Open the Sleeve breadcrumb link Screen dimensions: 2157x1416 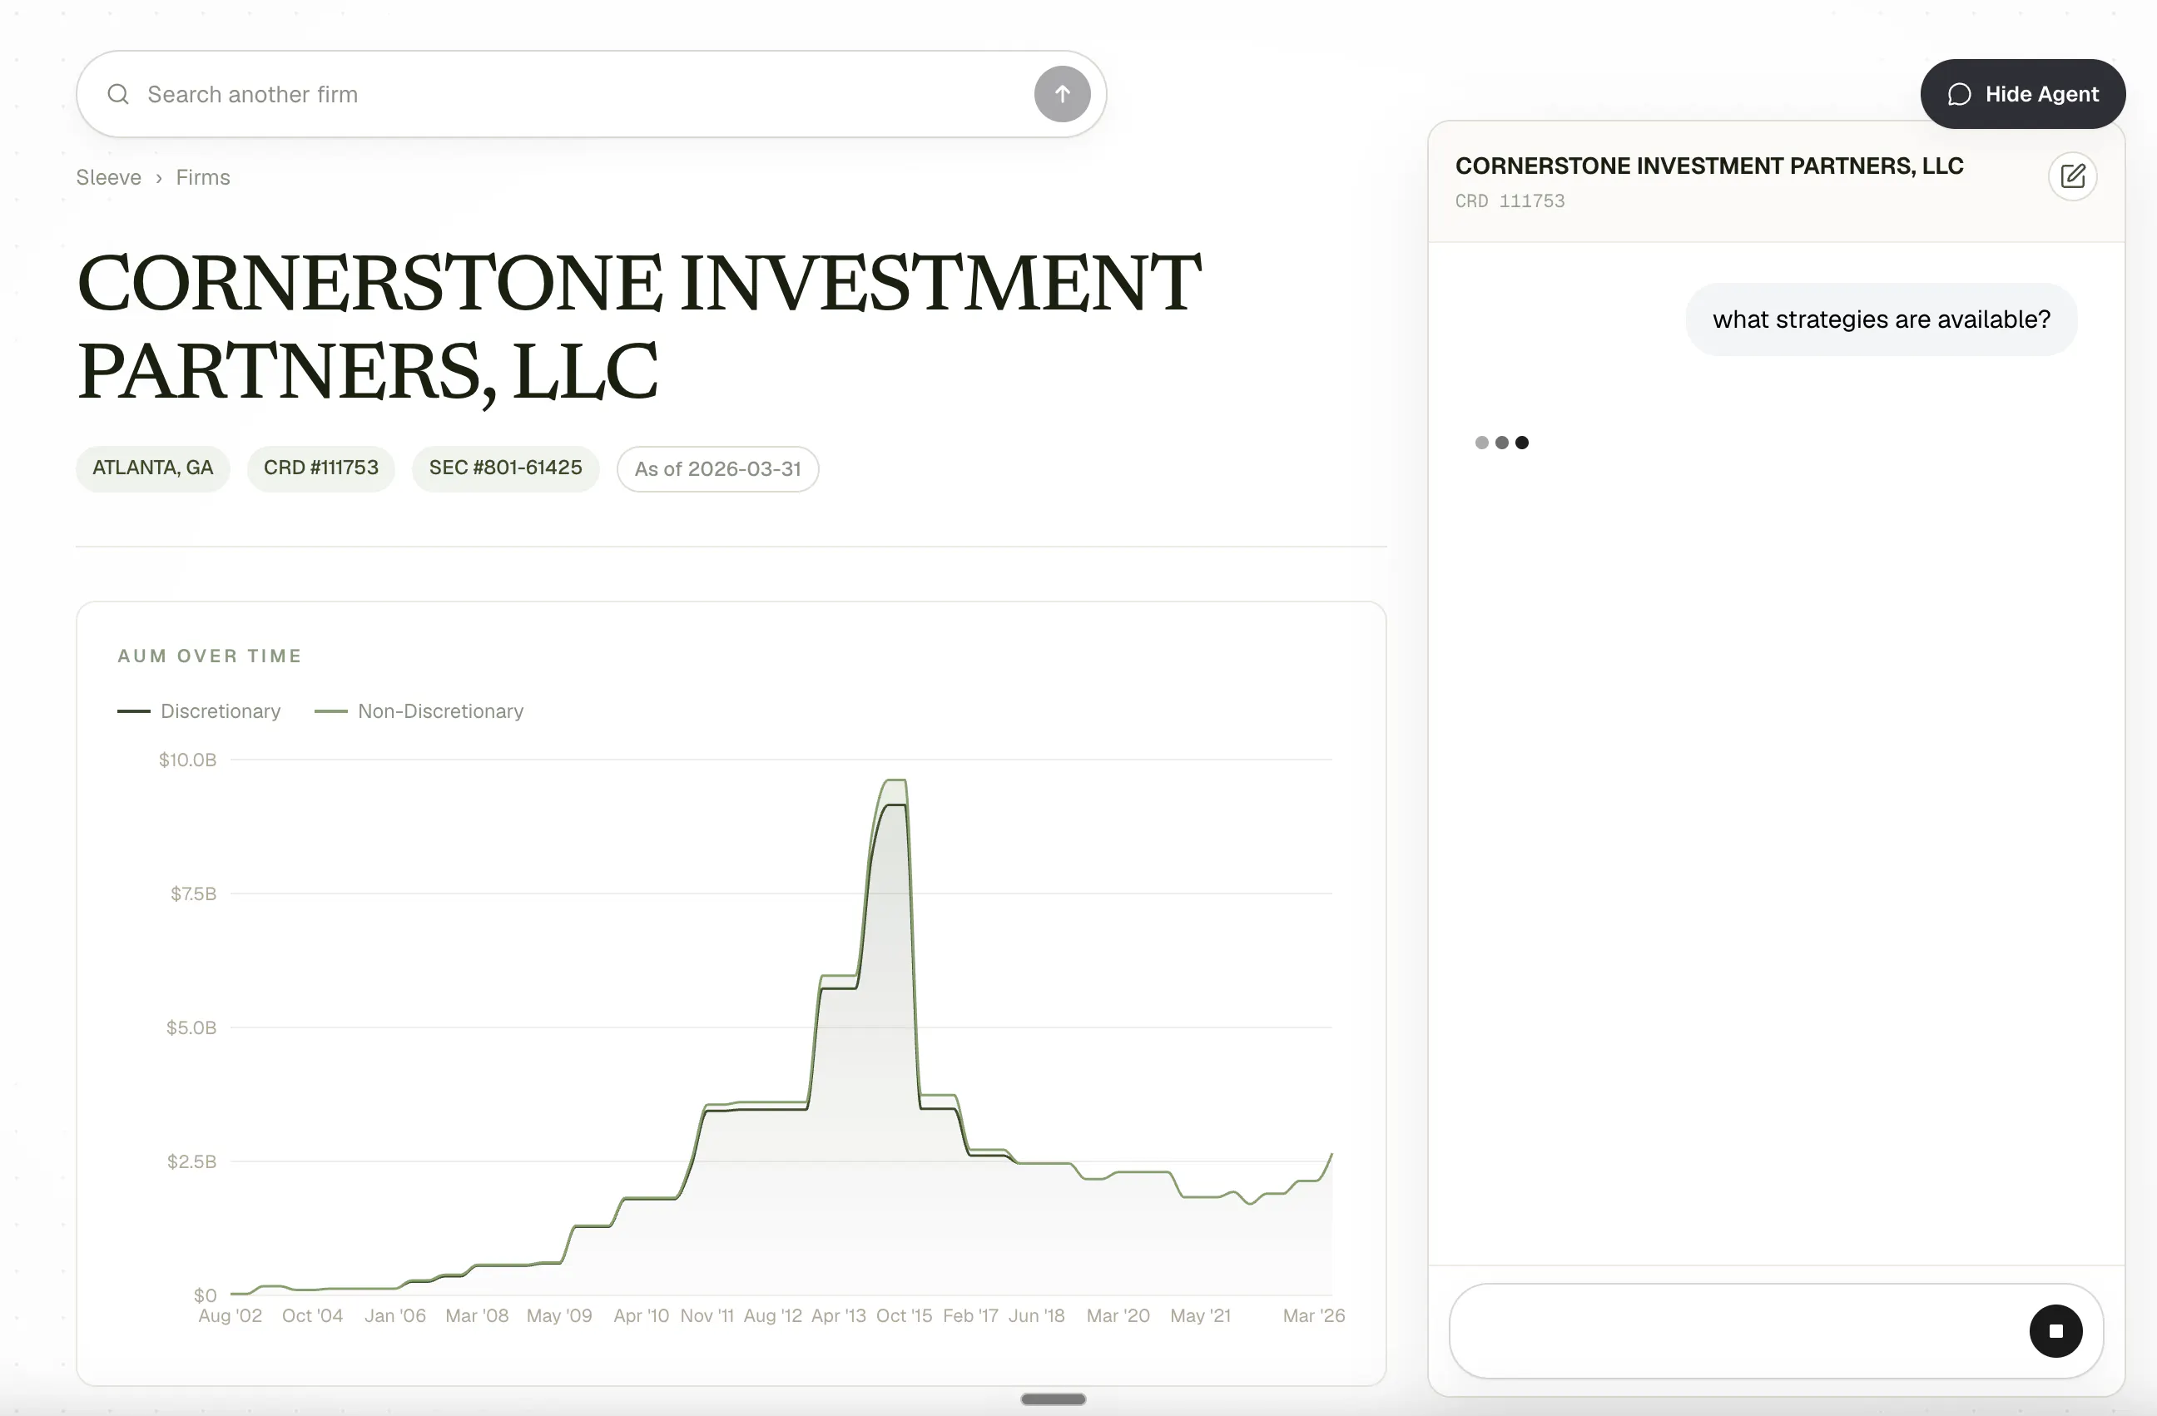point(109,177)
